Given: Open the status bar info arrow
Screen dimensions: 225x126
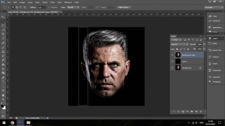Looking at the screenshot, I should coord(48,118).
